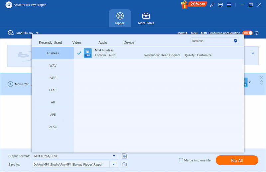Open the 20% OFF gift promotion
266x172 pixels.
194,4
